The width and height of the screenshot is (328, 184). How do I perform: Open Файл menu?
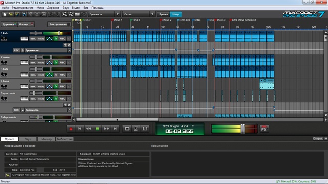pos(5,8)
